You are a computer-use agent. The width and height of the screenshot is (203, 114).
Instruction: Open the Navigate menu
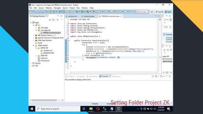pos(57,8)
